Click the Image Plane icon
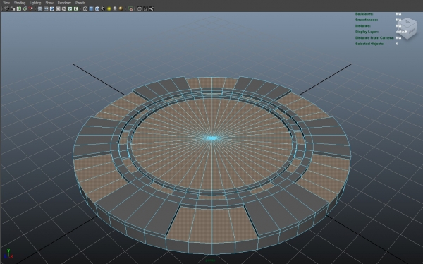This screenshot has height=264, width=423. pos(25,8)
